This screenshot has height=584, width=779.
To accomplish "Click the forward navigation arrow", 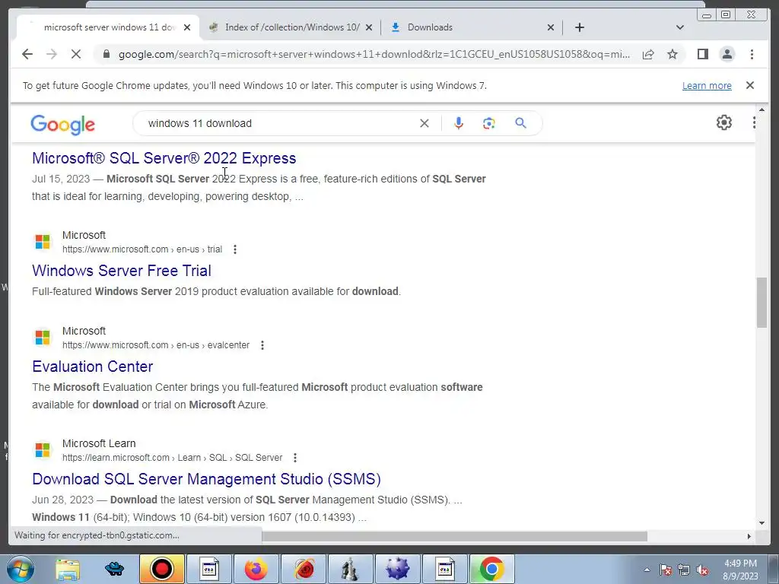I will tap(52, 54).
